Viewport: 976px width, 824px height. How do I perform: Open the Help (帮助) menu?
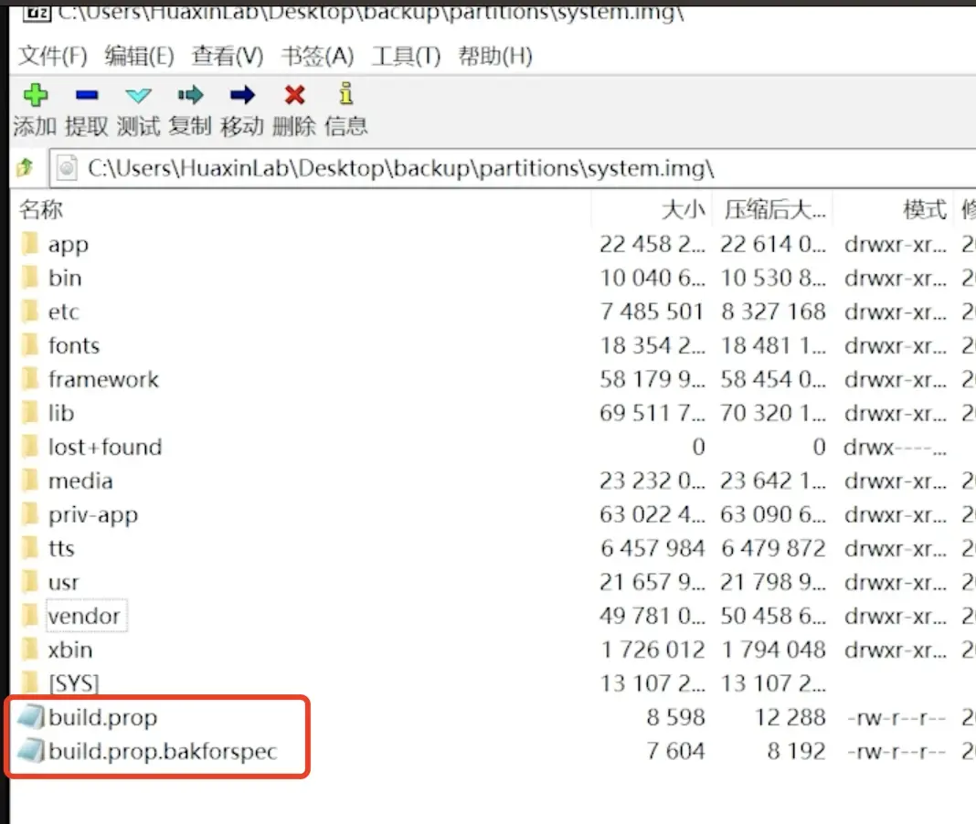tap(495, 57)
